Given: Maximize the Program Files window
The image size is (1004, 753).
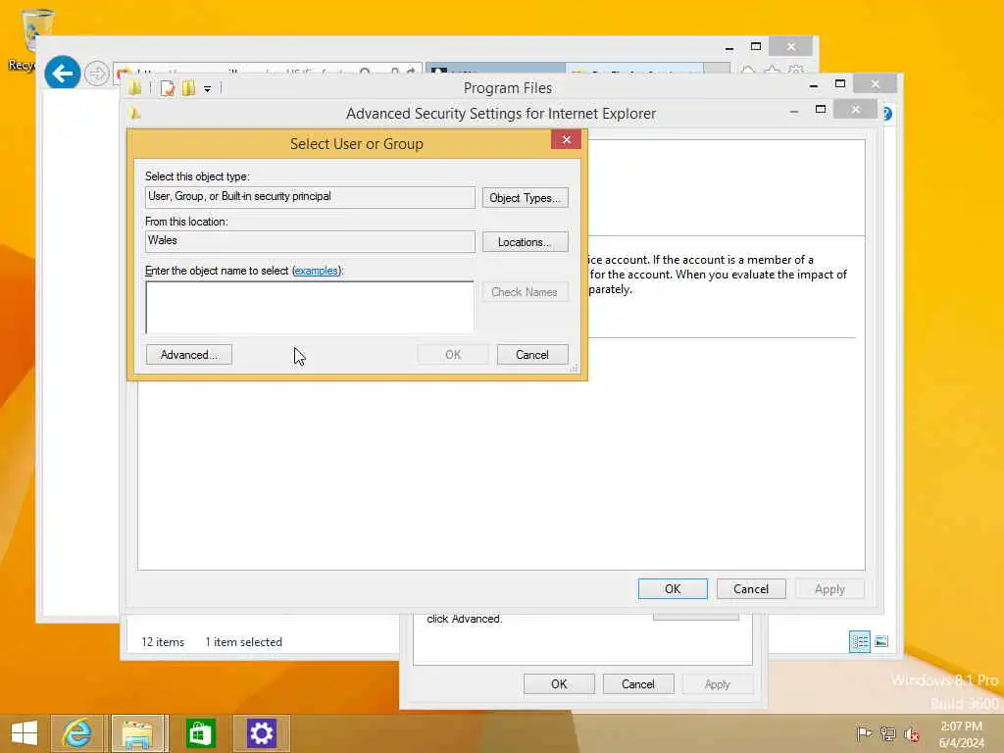Looking at the screenshot, I should pyautogui.click(x=840, y=84).
